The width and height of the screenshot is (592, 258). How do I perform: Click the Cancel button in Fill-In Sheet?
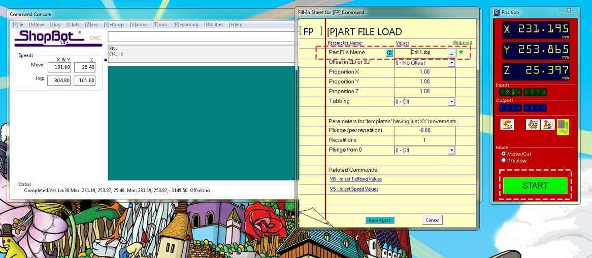(x=432, y=220)
